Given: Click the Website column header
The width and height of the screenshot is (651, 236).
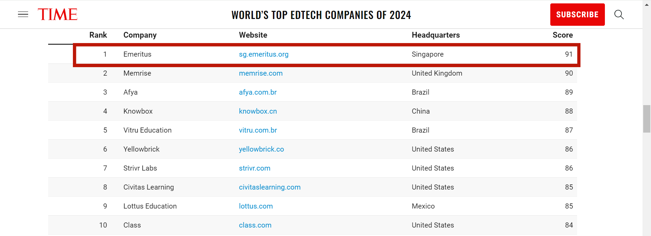Looking at the screenshot, I should pos(253,35).
